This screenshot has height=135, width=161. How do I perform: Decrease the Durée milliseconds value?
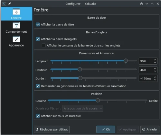tap(155, 80)
